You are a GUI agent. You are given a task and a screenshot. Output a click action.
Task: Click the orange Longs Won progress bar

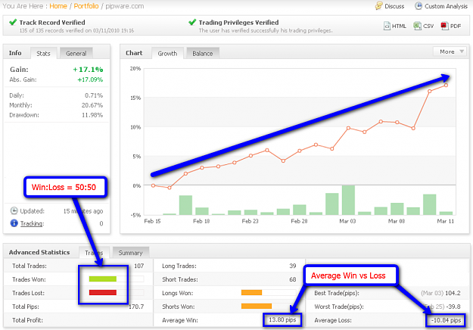(251, 292)
